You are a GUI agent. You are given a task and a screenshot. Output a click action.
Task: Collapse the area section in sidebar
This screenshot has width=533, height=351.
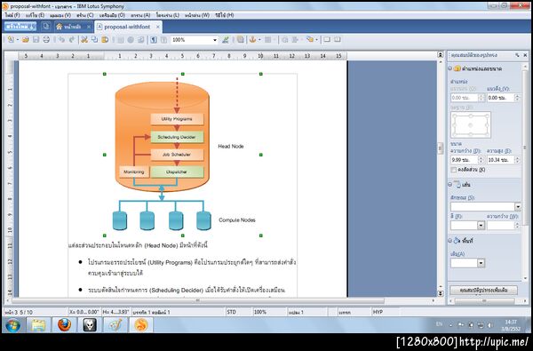click(449, 241)
